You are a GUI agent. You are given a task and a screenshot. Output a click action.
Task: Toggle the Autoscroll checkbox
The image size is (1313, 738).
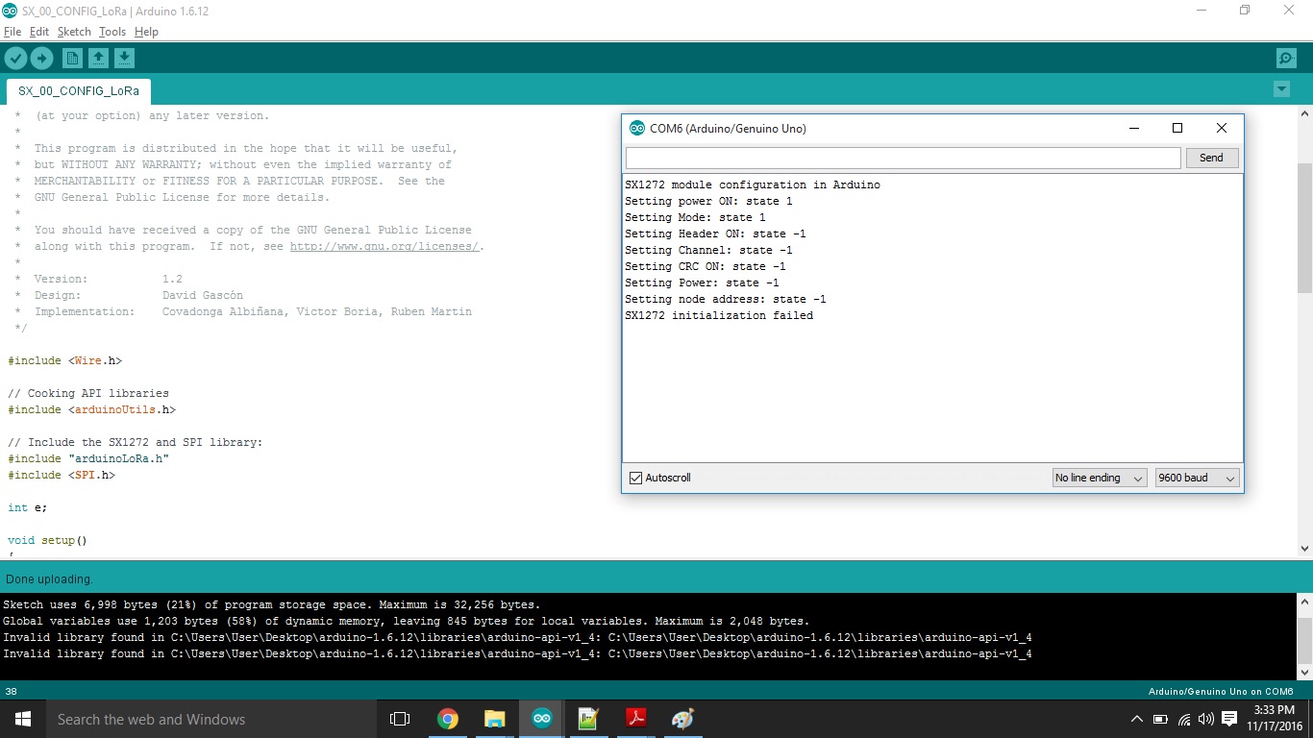click(x=635, y=478)
